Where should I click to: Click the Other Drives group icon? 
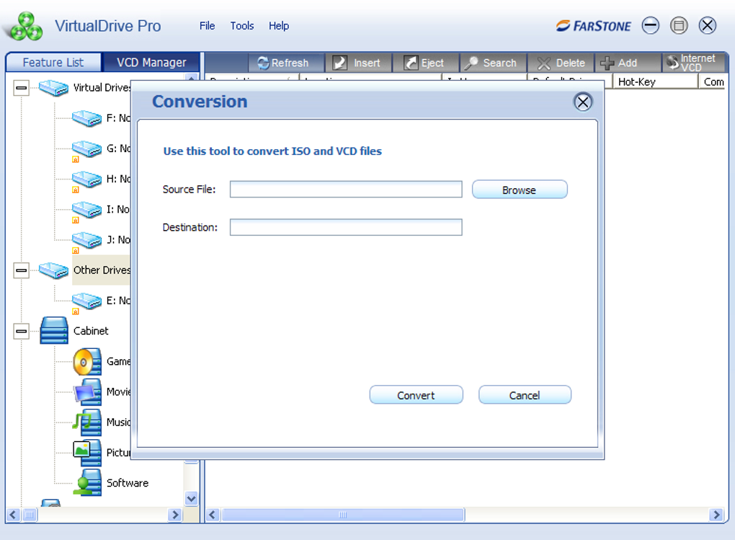(x=53, y=270)
